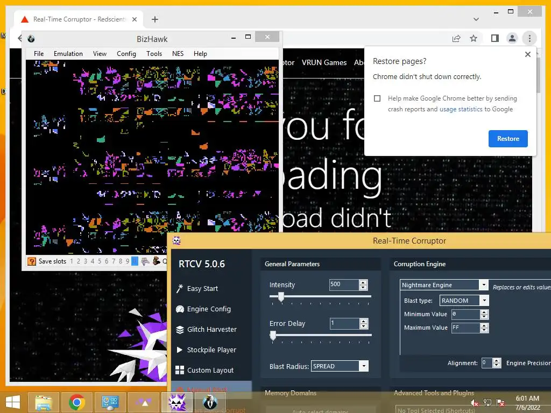
Task: Open BizHawk Emulation menu
Action: [x=68, y=54]
